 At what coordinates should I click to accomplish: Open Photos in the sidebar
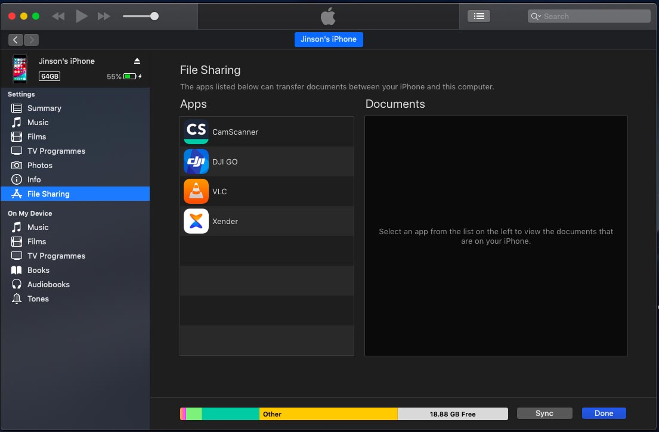point(75,166)
